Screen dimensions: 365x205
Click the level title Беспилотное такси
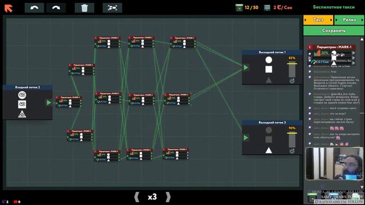334,7
